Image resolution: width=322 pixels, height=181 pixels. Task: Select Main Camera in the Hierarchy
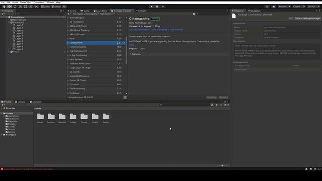19,20
